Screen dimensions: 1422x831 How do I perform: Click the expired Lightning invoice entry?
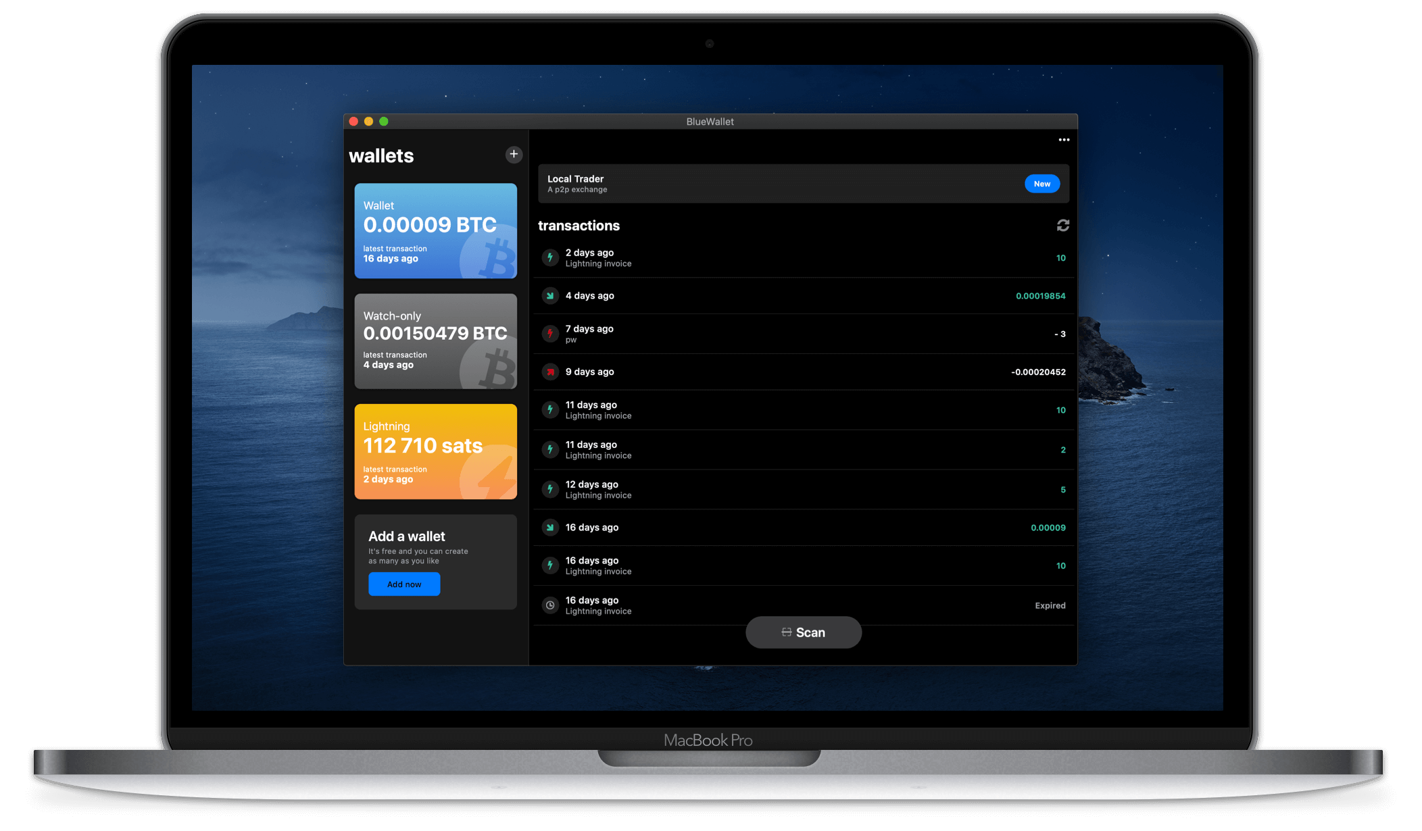[x=804, y=605]
